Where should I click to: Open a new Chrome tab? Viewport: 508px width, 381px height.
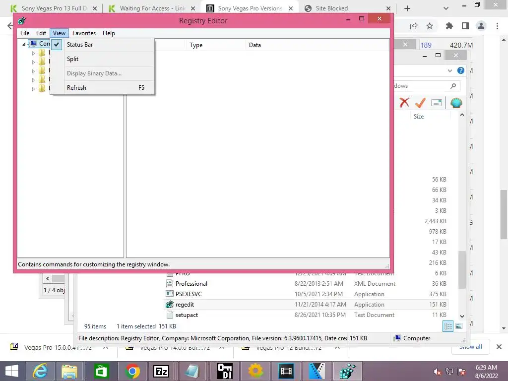(x=407, y=8)
